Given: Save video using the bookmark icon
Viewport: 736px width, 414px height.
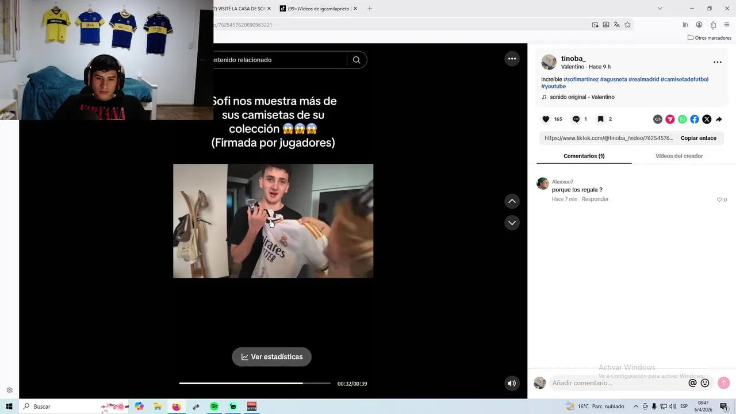Looking at the screenshot, I should pos(600,119).
